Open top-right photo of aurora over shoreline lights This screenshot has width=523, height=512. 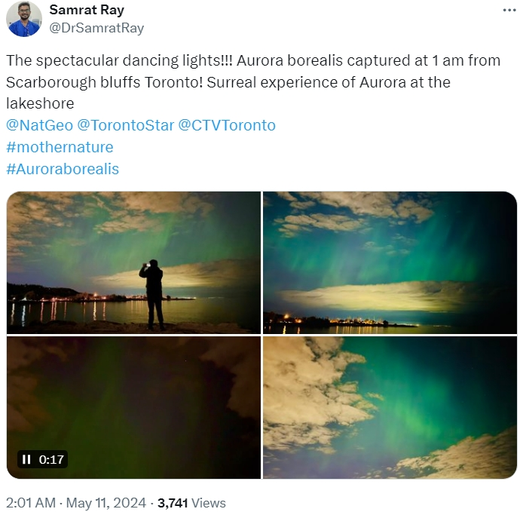coord(390,262)
